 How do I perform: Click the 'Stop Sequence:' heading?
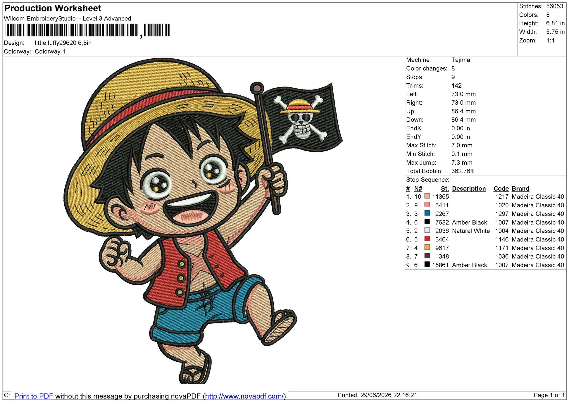click(427, 180)
